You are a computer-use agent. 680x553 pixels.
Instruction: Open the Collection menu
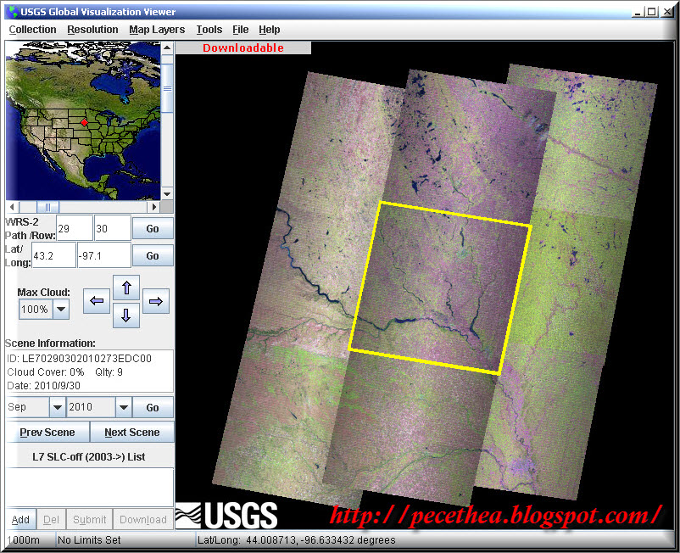32,29
